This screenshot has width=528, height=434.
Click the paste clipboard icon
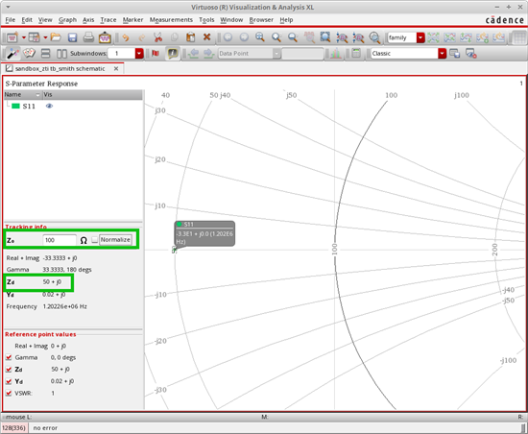[x=191, y=37]
